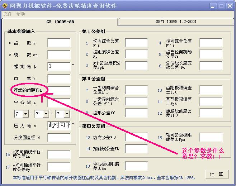The width and height of the screenshot is (236, 186).
Task: Click 齿圈径向跳动公差Fr result field
Action: (x=211, y=54)
